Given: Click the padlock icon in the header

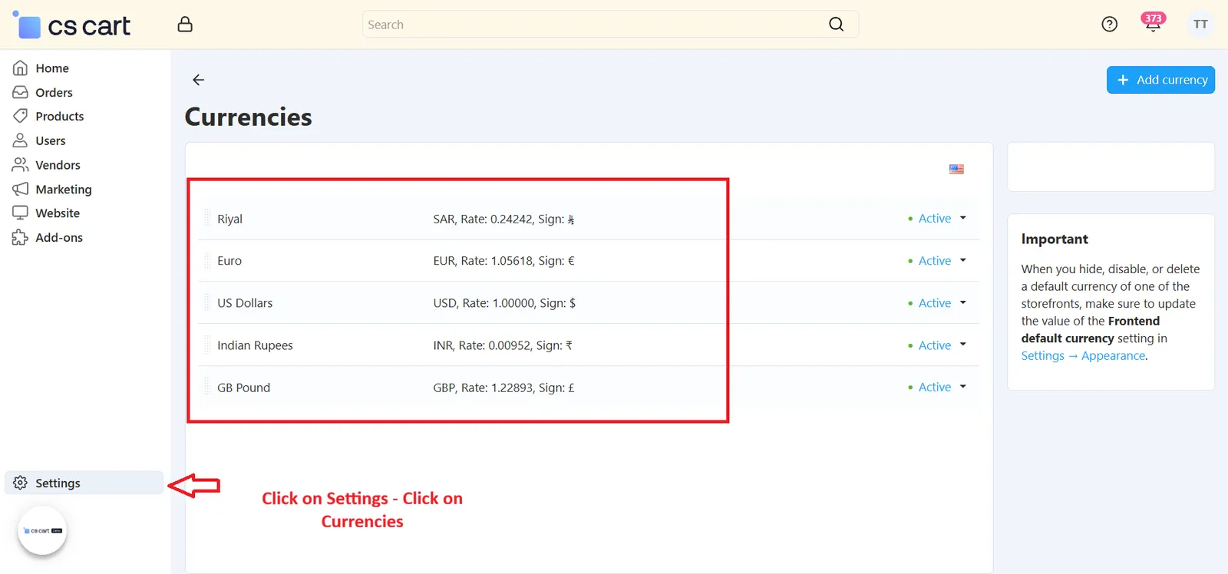Looking at the screenshot, I should [185, 25].
